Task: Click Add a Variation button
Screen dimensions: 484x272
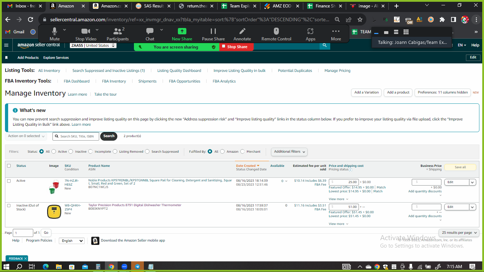Action: [366, 92]
